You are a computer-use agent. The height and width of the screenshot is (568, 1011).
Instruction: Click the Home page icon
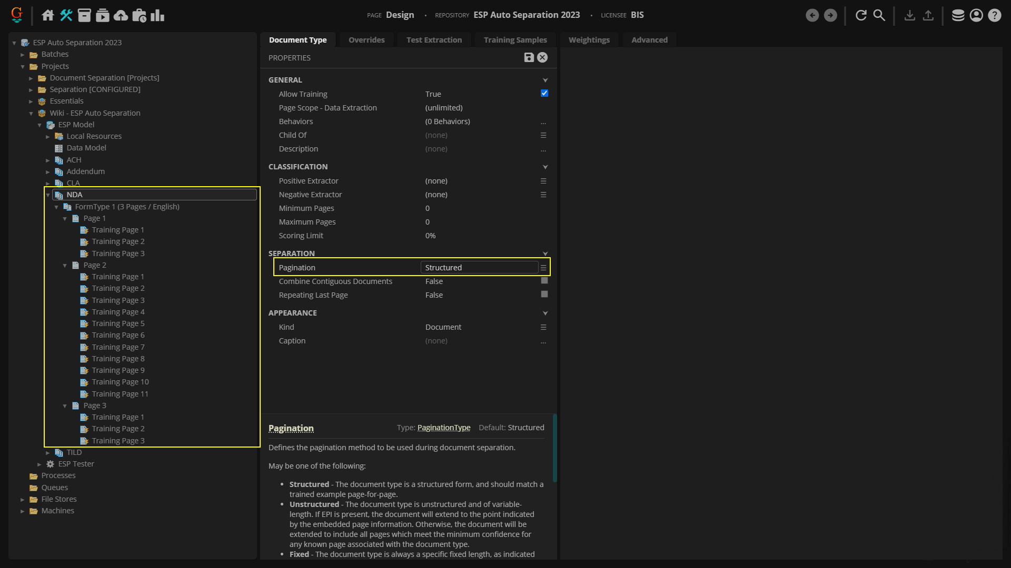click(x=47, y=15)
